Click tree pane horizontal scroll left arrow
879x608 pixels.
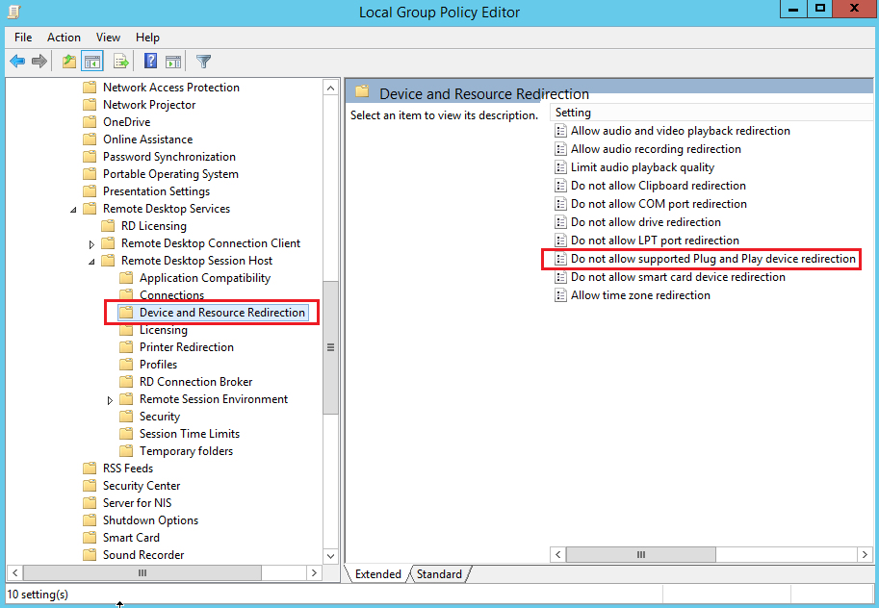(15, 572)
